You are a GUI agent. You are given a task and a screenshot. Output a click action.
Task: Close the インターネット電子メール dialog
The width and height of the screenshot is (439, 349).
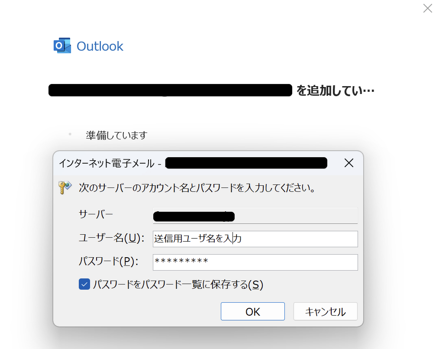(x=349, y=163)
